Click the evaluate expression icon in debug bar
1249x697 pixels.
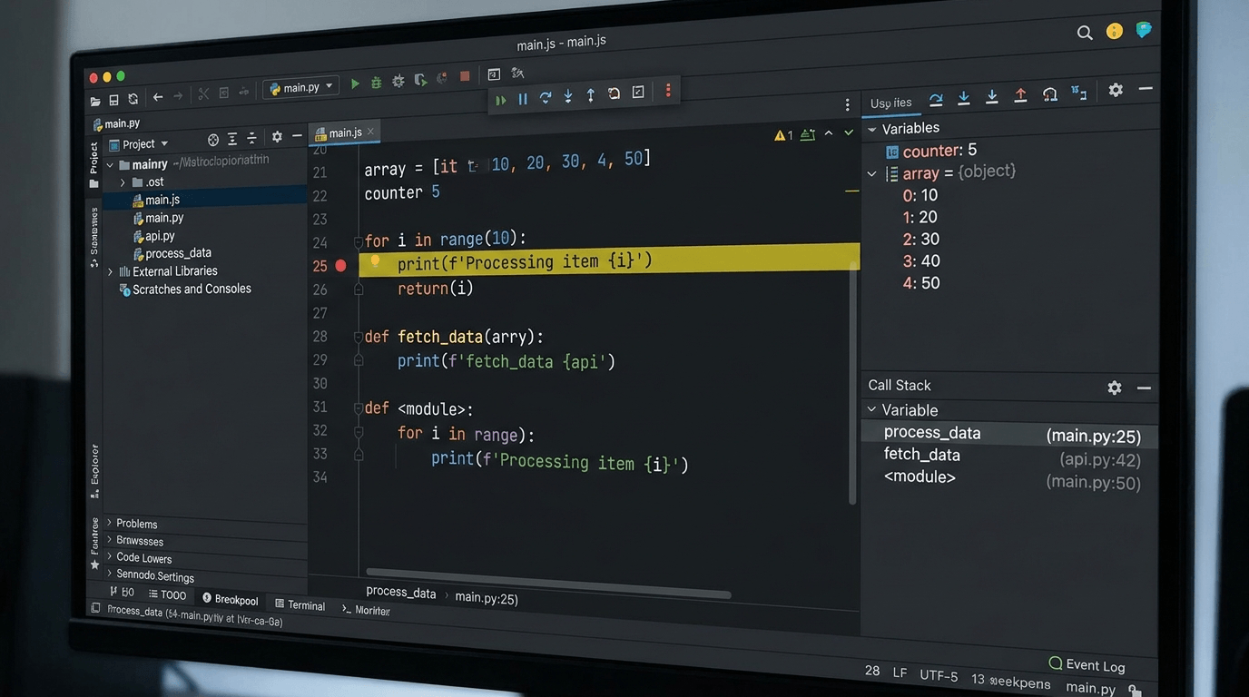pos(638,92)
